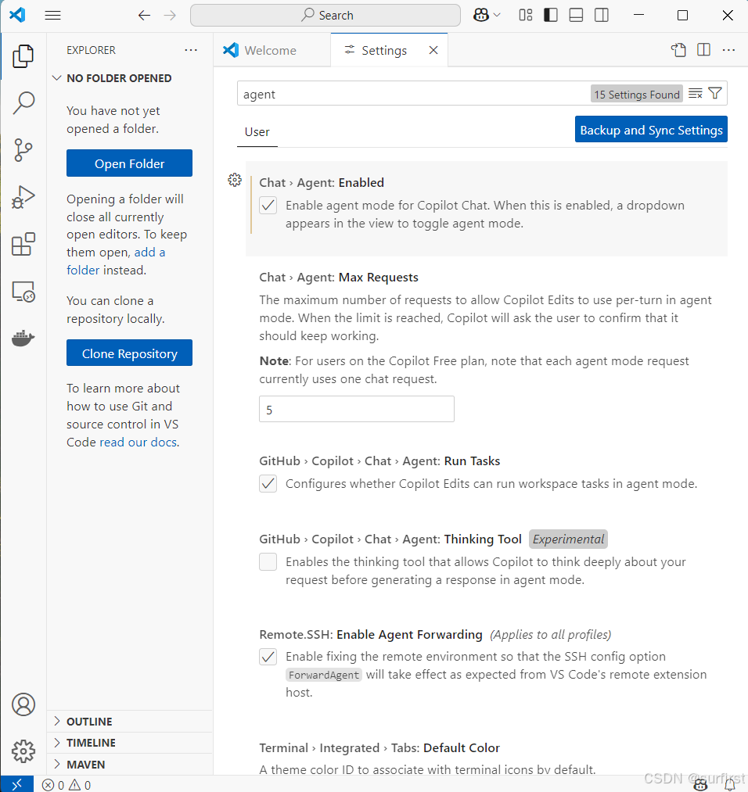748x792 pixels.
Task: Open the Manage gear in activity bar
Action: 23,751
